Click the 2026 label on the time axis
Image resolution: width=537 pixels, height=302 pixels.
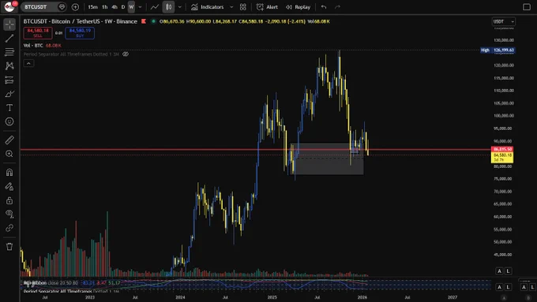point(362,297)
